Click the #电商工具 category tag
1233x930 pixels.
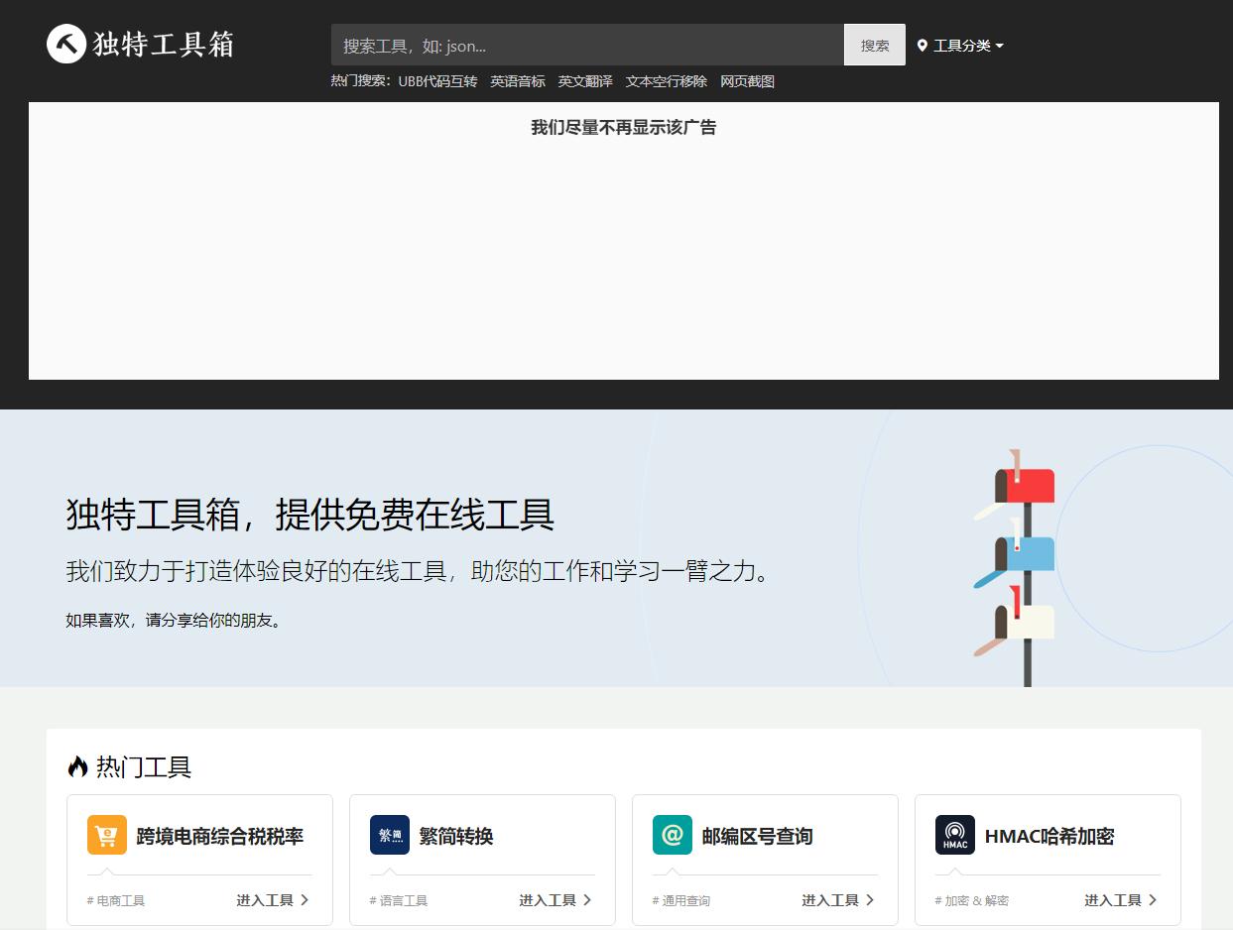[120, 900]
